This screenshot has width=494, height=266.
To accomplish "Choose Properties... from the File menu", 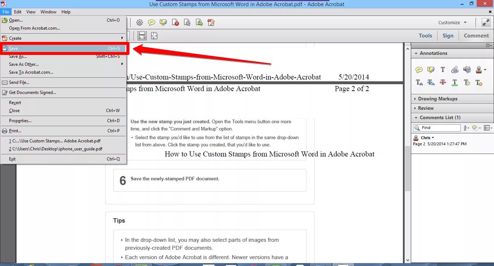I will click(x=63, y=121).
